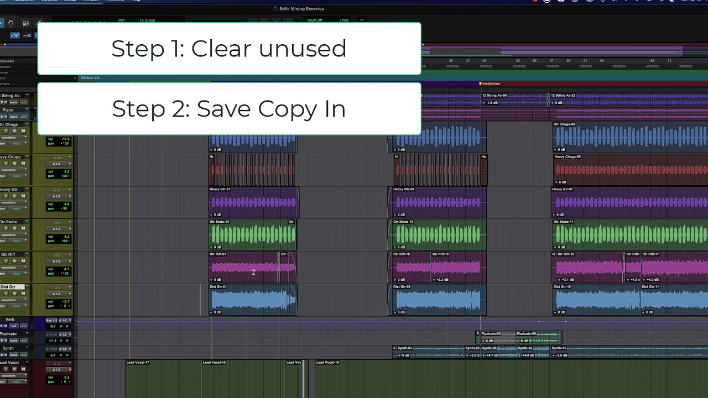Viewport: 708px width, 398px height.
Task: Select the 12 String Ac-09 clip
Action: pyautogui.click(x=514, y=99)
